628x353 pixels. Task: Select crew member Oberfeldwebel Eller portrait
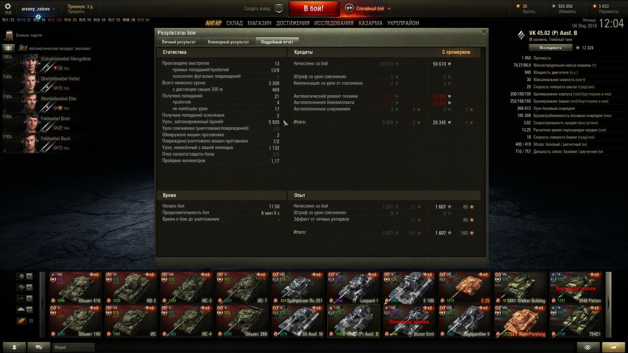pyautogui.click(x=30, y=104)
